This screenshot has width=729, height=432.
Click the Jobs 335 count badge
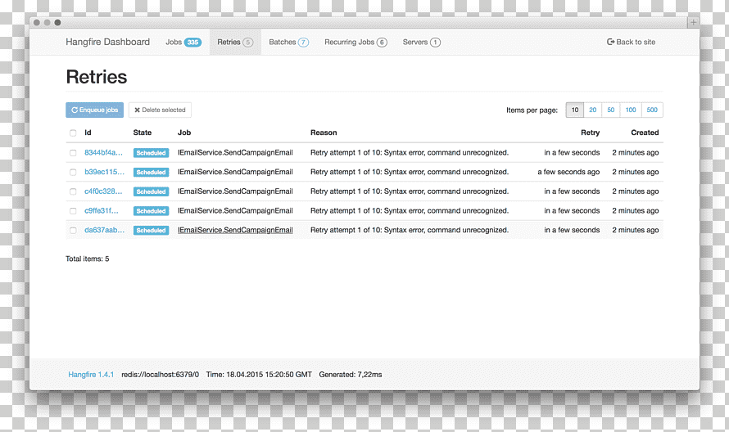click(x=192, y=43)
